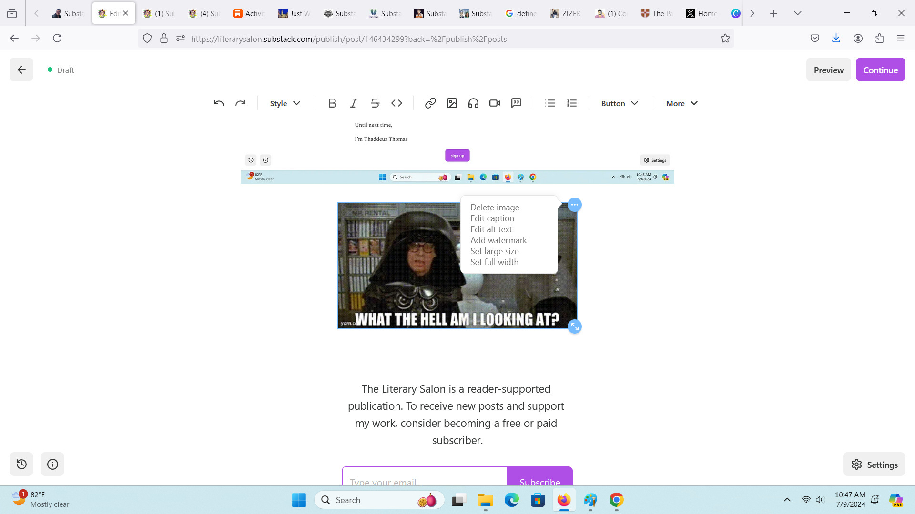The image size is (915, 514).
Task: Insert a video with the camera icon
Action: tap(495, 103)
